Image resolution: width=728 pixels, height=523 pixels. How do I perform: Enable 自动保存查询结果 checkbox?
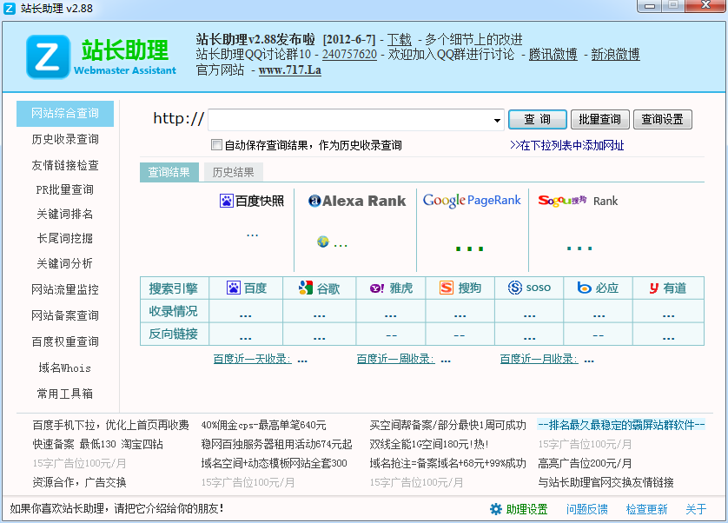217,145
